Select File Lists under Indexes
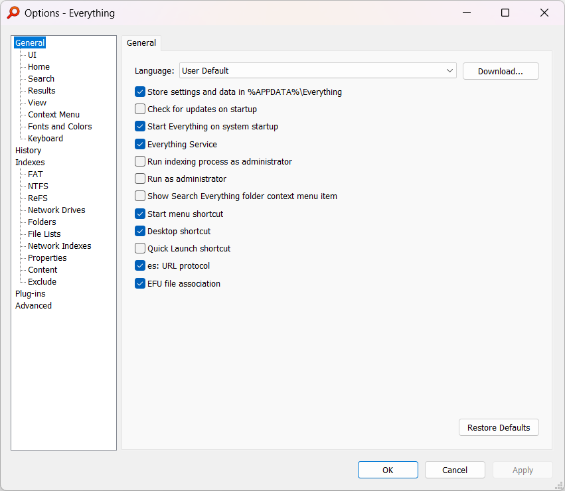This screenshot has width=565, height=491. (44, 234)
